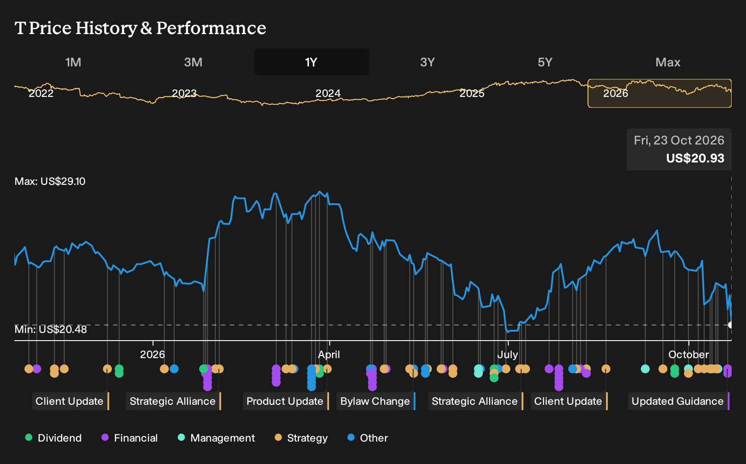Click the lone Management dot before October
746x464 pixels.
click(645, 369)
